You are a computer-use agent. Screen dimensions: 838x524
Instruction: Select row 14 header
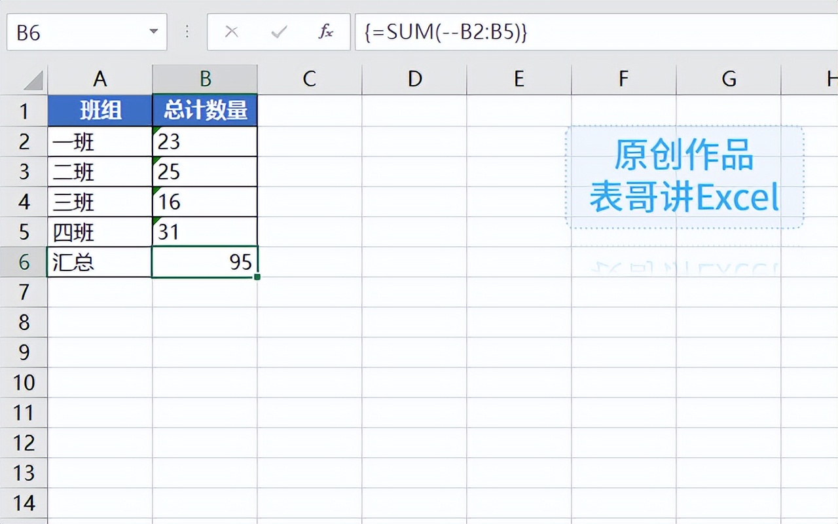[x=24, y=503]
